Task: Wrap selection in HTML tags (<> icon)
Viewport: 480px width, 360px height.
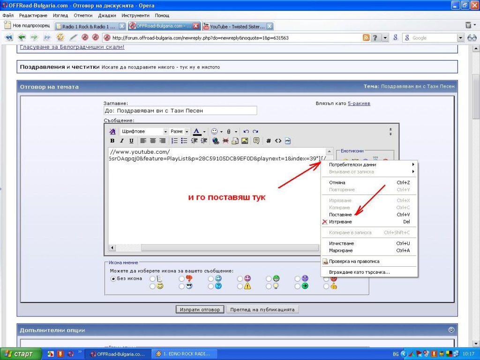Action: click(278, 141)
